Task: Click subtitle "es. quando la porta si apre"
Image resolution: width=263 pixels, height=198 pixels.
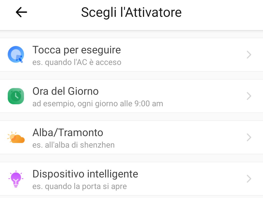Action: point(79,186)
